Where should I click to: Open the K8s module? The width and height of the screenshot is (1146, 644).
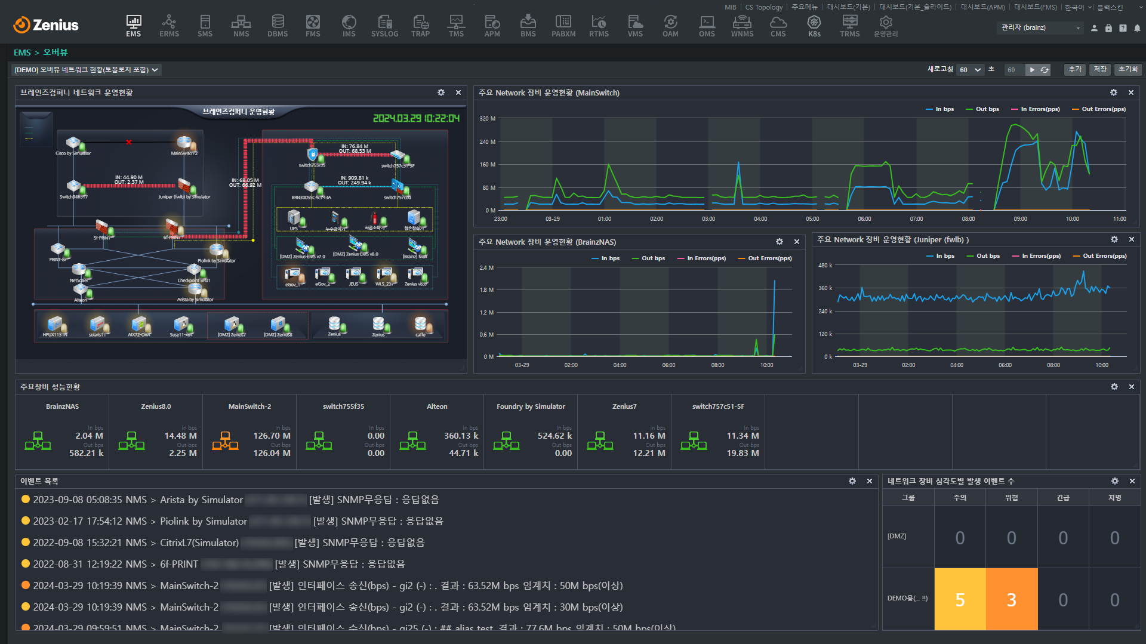click(814, 26)
